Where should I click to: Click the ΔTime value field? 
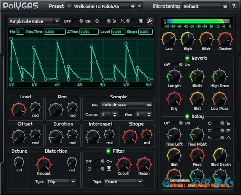point(89,32)
